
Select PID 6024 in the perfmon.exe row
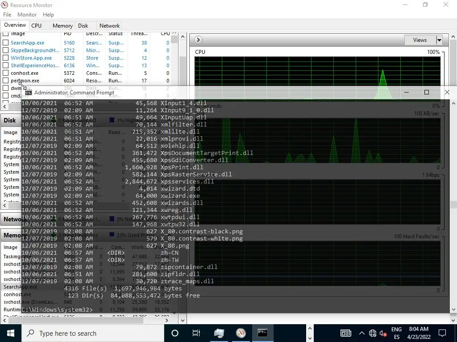click(x=69, y=81)
